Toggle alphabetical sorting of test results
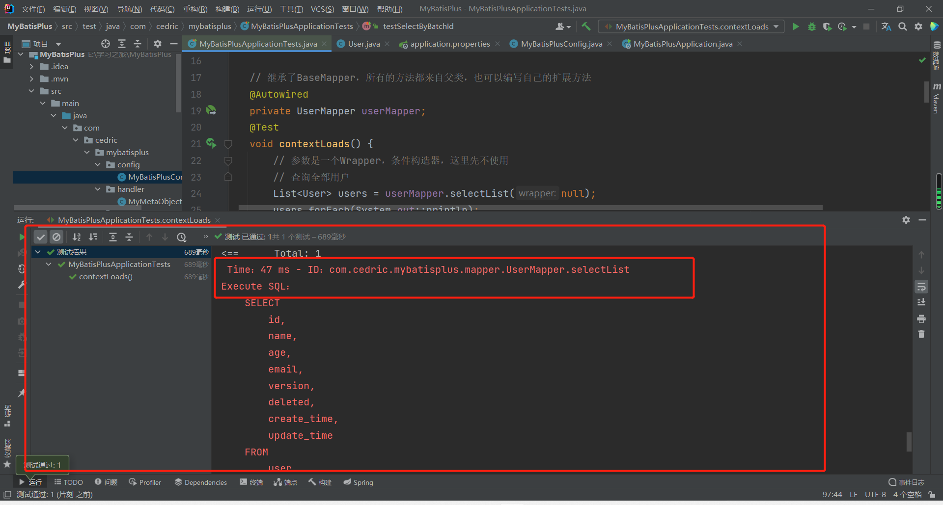This screenshot has width=943, height=505. click(x=77, y=237)
